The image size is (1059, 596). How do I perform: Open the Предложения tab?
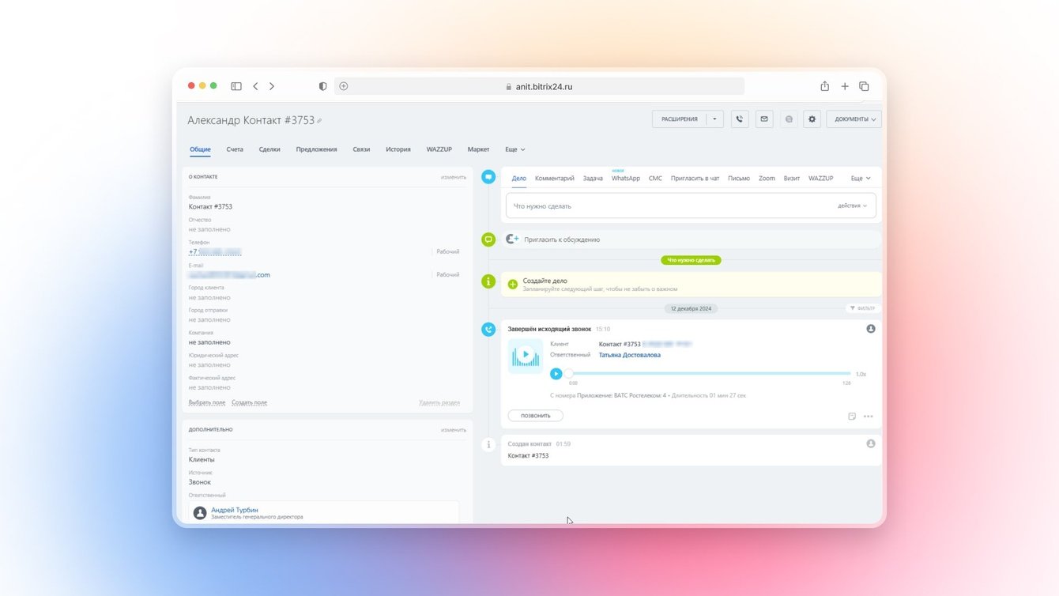pyautogui.click(x=316, y=149)
